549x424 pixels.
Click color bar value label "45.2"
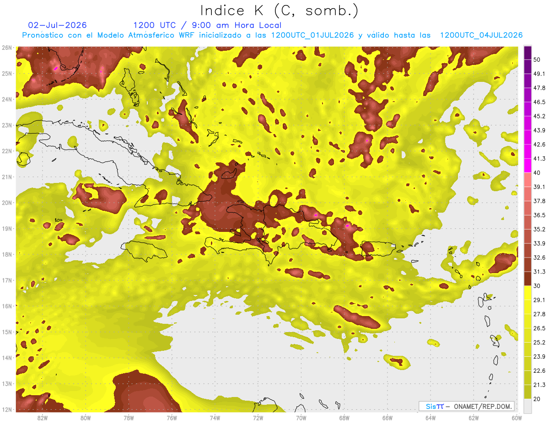point(539,116)
